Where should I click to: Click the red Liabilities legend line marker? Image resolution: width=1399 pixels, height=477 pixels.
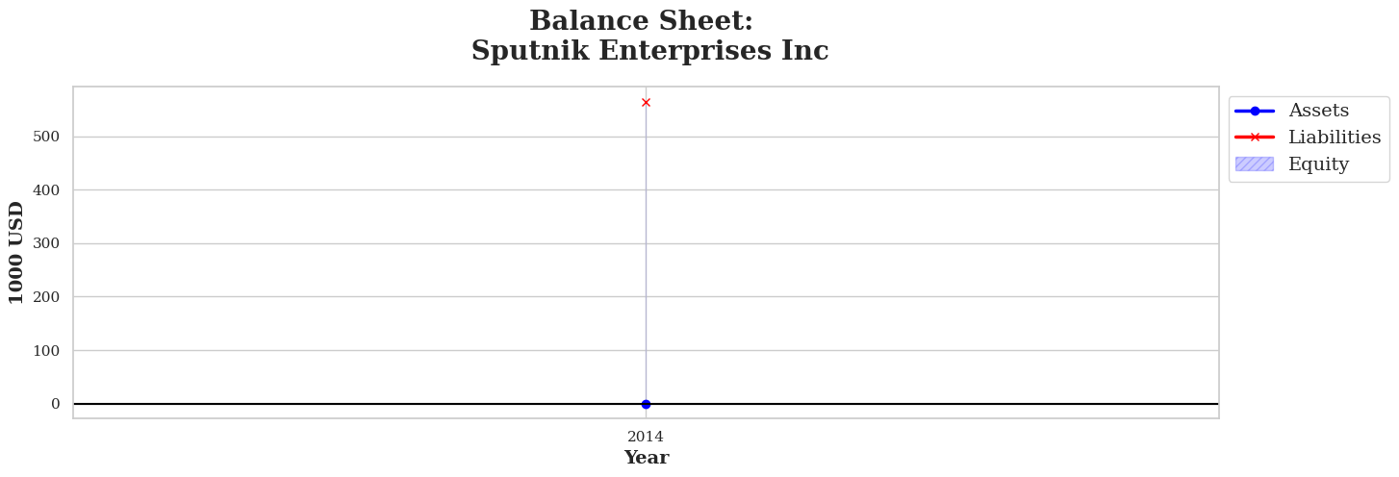point(1255,138)
